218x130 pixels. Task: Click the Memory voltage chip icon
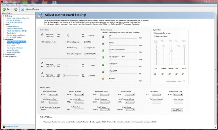pos(103,44)
